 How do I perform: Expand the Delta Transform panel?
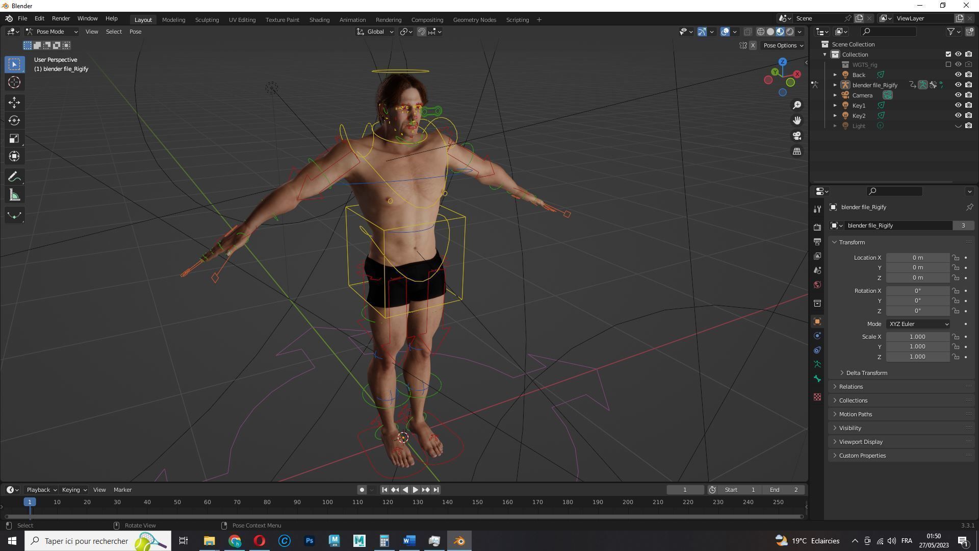(x=866, y=373)
